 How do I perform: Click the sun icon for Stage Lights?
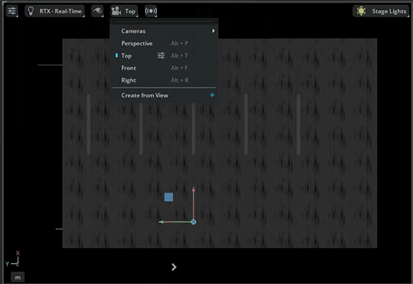[361, 11]
